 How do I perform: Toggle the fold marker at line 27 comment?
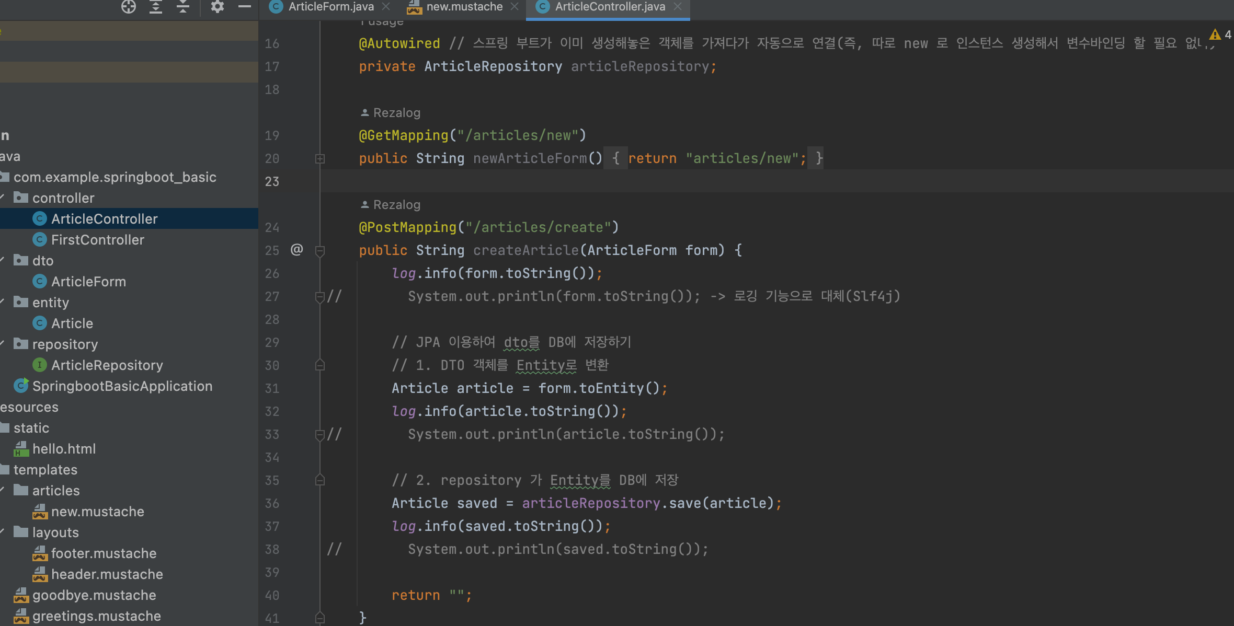click(320, 297)
